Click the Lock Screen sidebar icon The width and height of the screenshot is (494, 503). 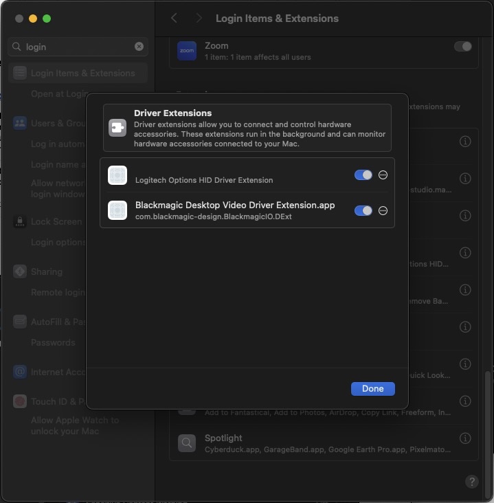tap(20, 221)
